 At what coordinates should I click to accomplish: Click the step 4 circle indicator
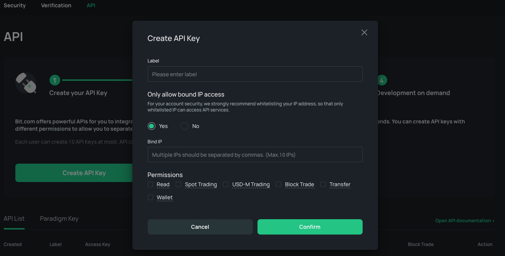[x=382, y=80]
